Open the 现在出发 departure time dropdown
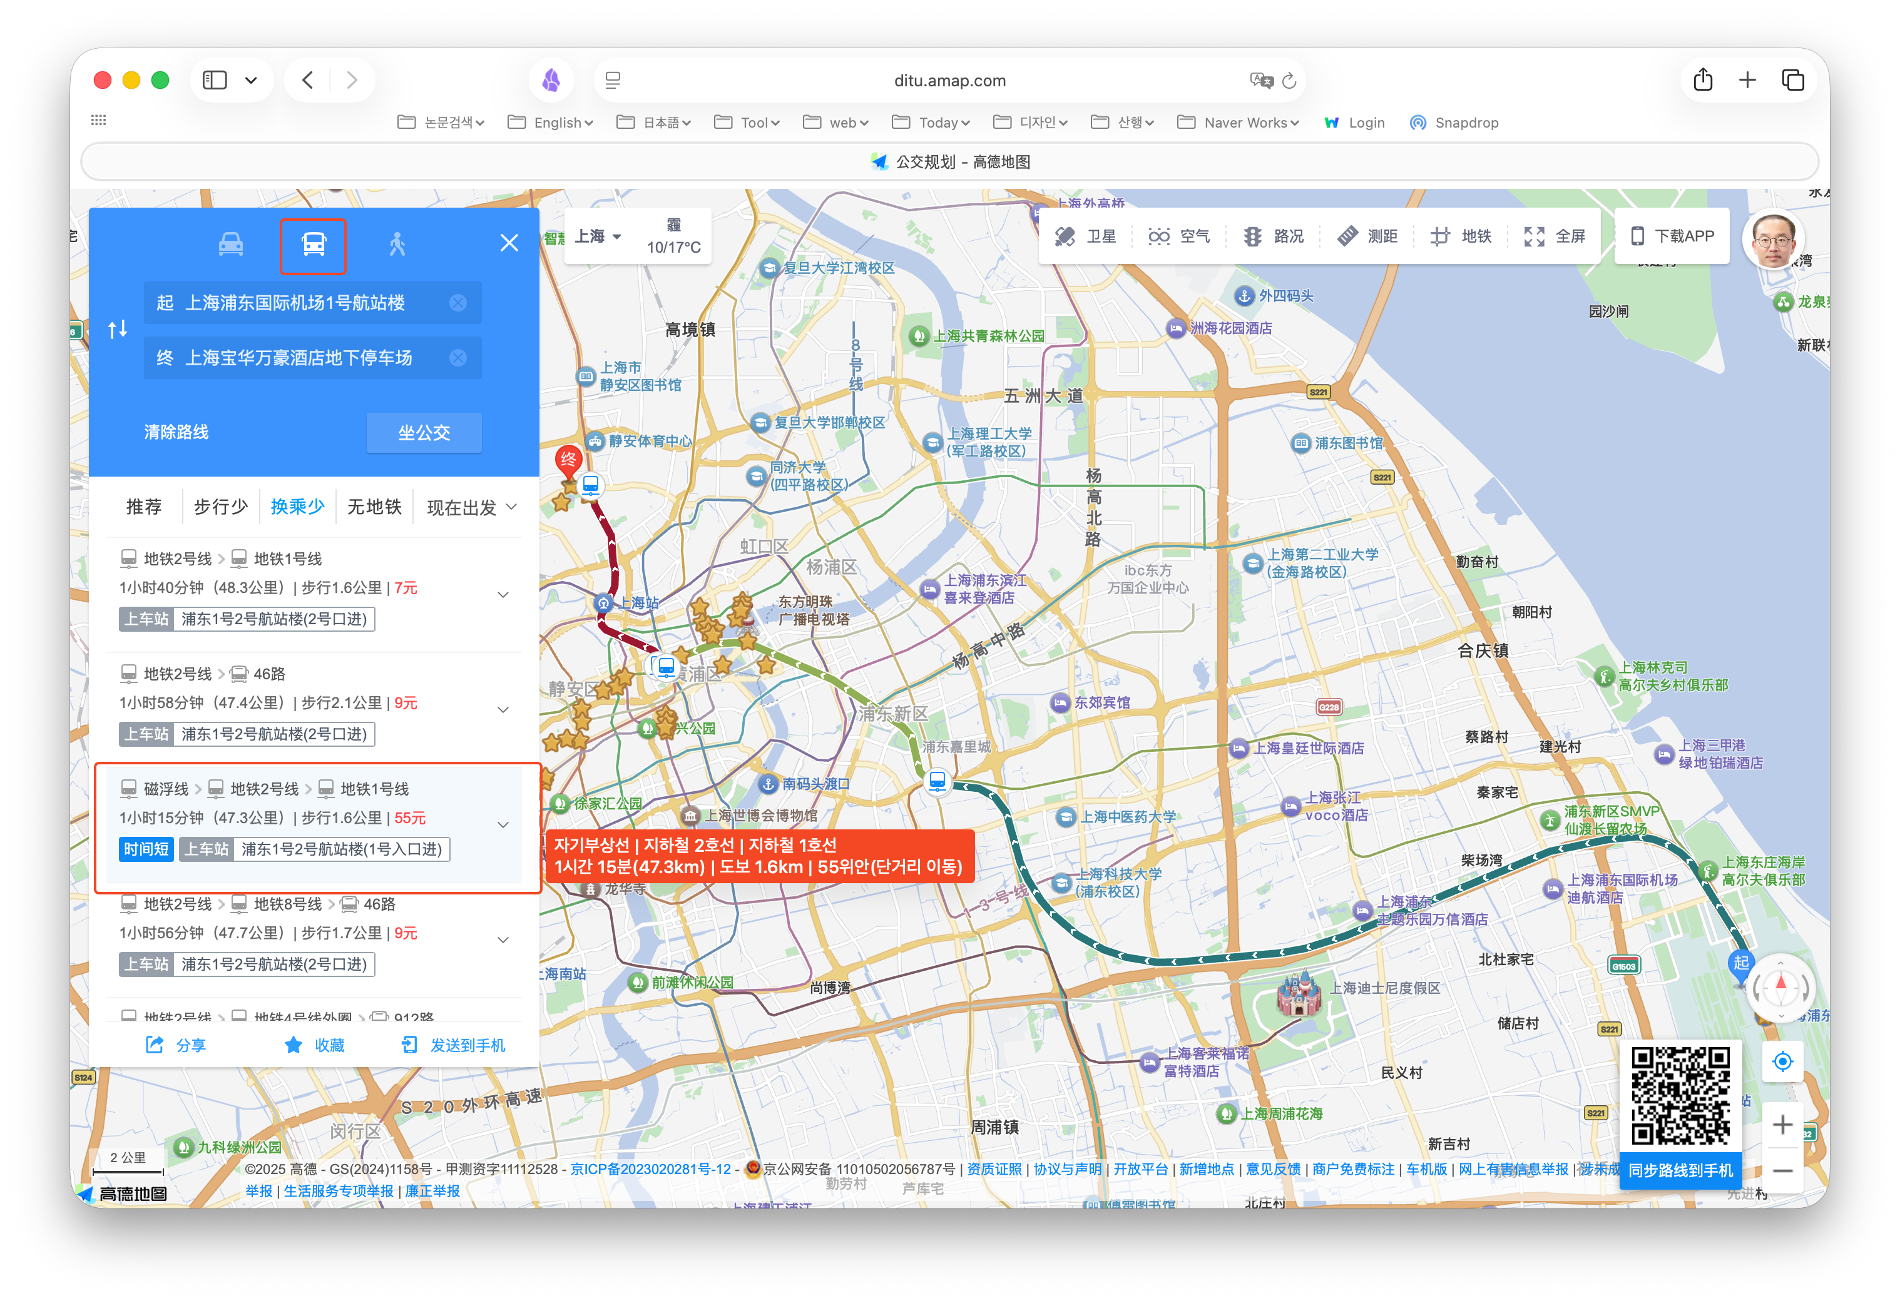 pos(472,507)
